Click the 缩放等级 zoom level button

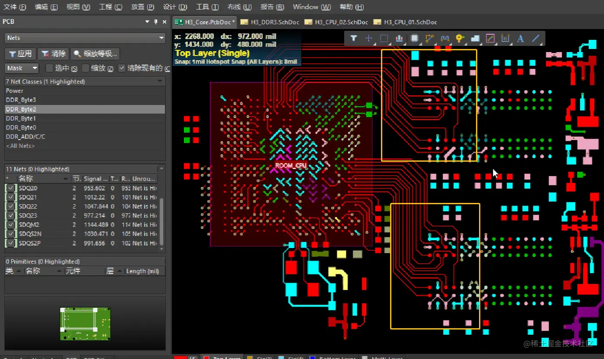tap(95, 54)
